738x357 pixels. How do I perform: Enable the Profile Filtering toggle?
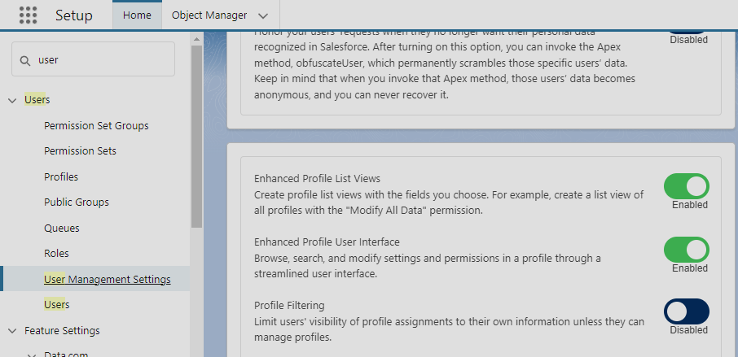(x=686, y=311)
